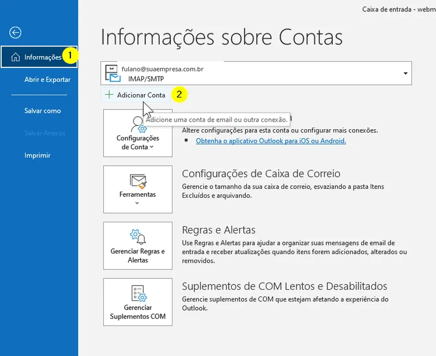
Task: Click the Configurações de Caixa de Correio heading
Action: (261, 173)
